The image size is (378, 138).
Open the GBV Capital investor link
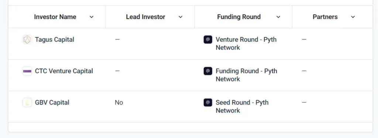click(52, 102)
